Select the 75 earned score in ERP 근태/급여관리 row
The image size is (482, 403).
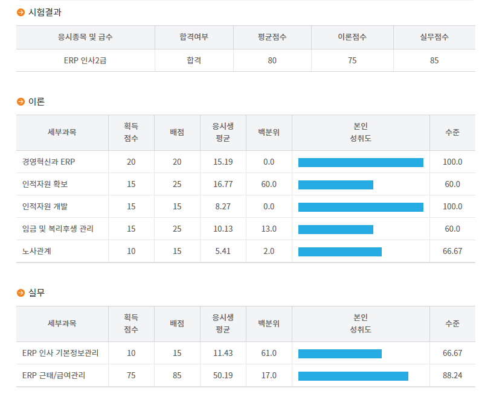tap(131, 375)
